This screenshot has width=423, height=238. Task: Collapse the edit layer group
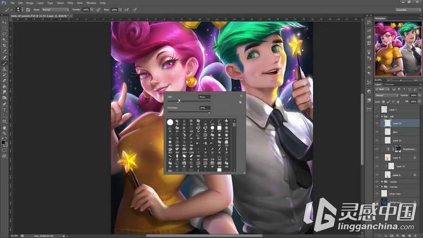coord(382,117)
